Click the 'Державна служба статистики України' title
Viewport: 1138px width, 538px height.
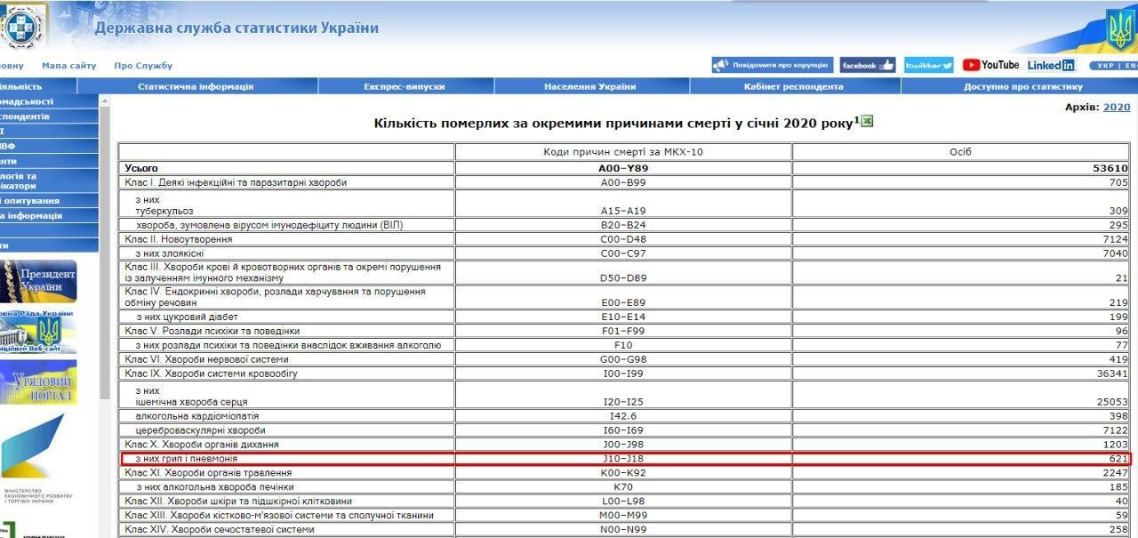236,28
